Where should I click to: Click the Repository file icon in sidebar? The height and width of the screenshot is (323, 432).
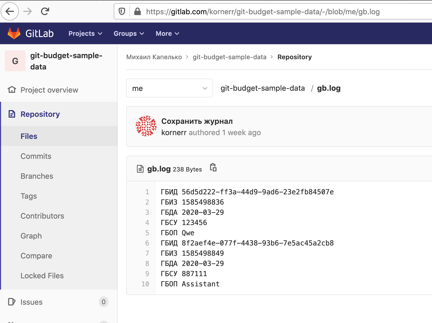tap(12, 114)
